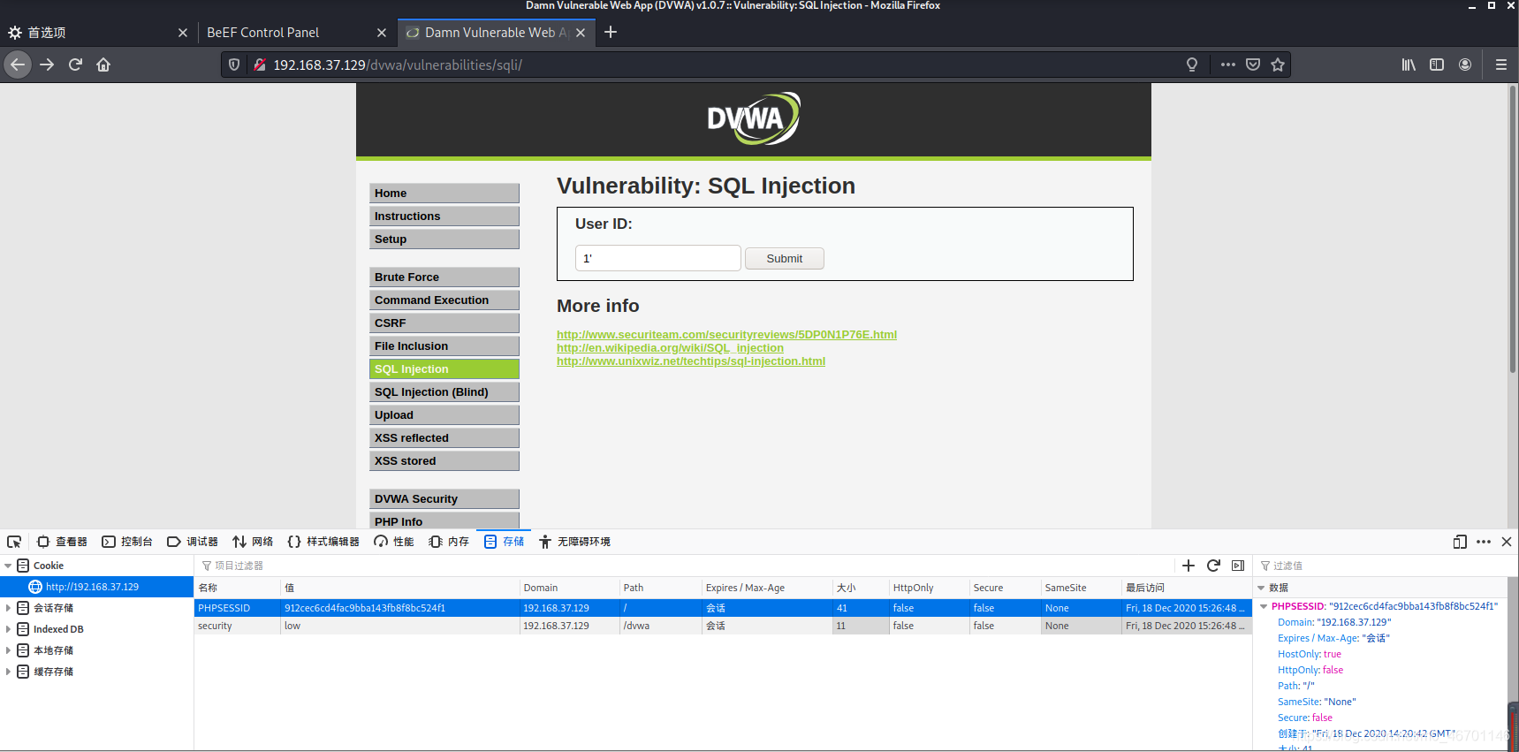Open page actions three-dot menu

[1228, 65]
